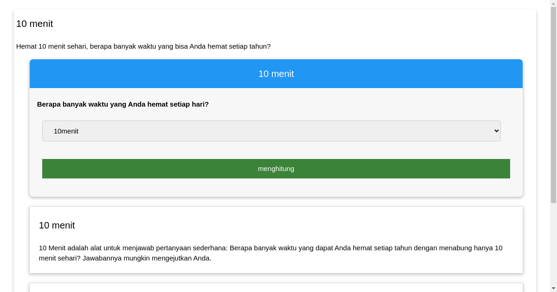557x292 pixels.
Task: Click the description paragraph in the 10 menit card
Action: point(271,253)
